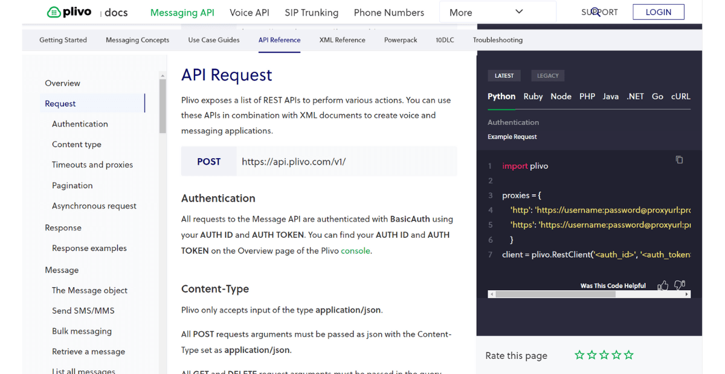The image size is (725, 374).
Task: Open Response examples sidebar item
Action: pyautogui.click(x=89, y=248)
